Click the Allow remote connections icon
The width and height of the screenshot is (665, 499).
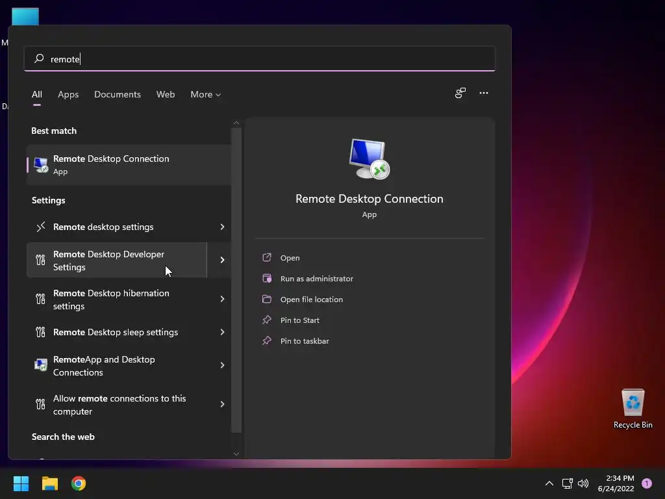pos(41,404)
